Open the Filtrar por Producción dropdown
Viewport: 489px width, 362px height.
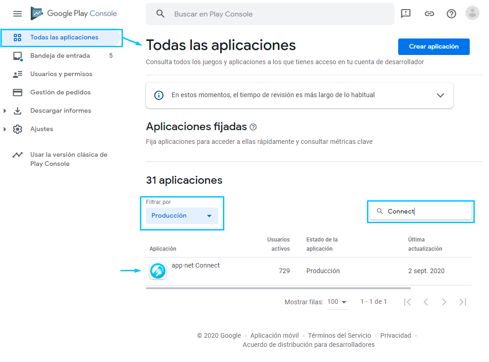182,215
